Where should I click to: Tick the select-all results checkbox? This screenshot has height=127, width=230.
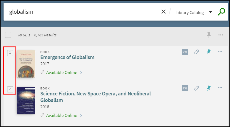8,35
